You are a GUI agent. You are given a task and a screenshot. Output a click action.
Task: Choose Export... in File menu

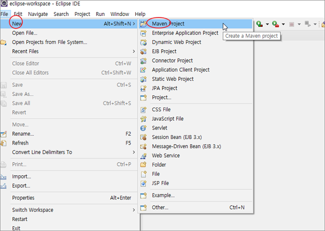[21, 186]
